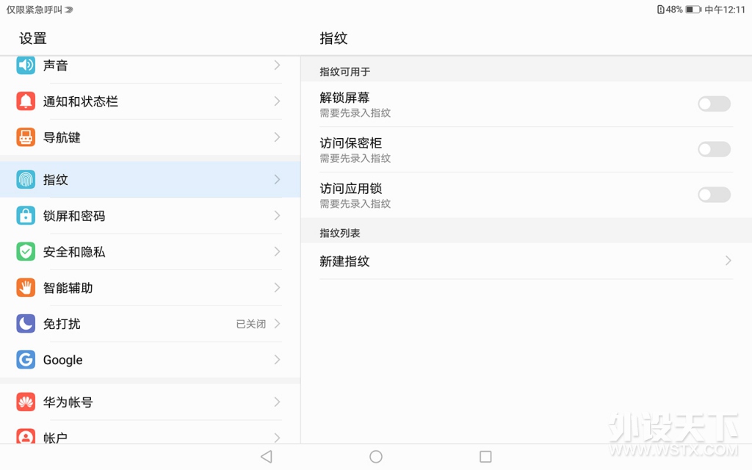The height and width of the screenshot is (470, 752).
Task: Tap the lock screen padlock icon
Action: click(x=26, y=216)
